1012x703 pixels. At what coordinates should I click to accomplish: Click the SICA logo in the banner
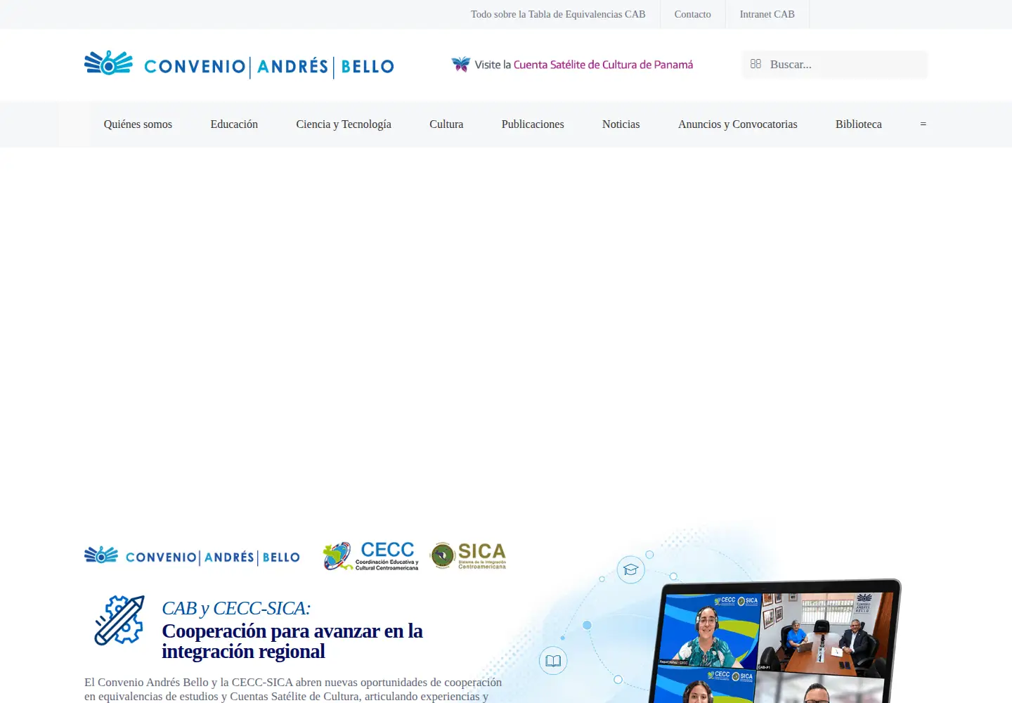click(x=468, y=555)
